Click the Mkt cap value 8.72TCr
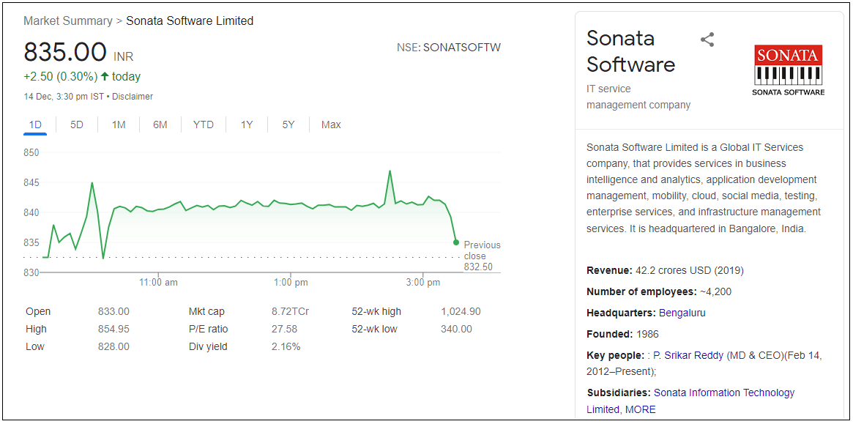This screenshot has width=853, height=424. 291,312
